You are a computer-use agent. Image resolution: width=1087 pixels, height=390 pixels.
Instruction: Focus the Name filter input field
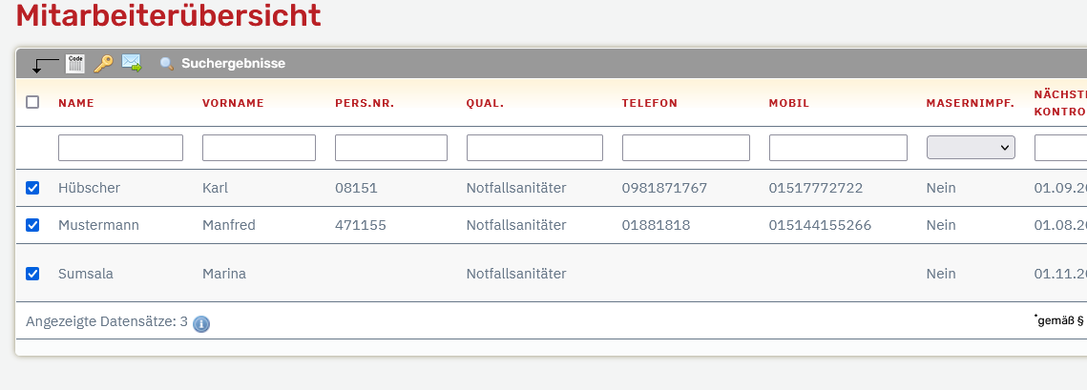point(120,148)
